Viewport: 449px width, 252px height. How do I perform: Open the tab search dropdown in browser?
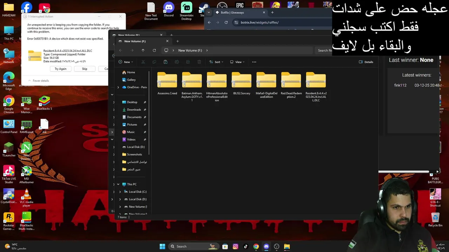click(208, 13)
